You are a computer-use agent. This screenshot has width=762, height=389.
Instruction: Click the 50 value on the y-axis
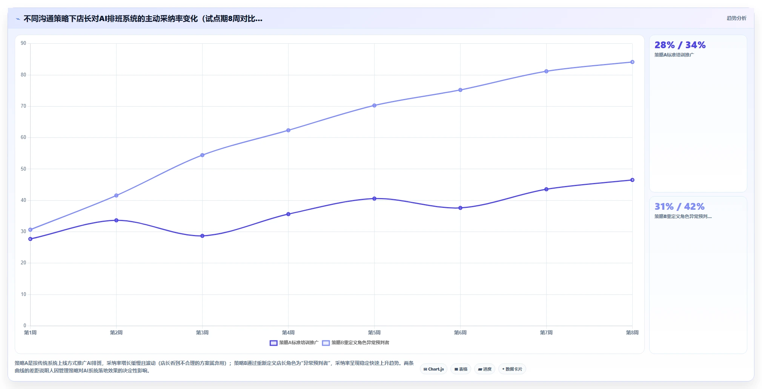pos(23,169)
